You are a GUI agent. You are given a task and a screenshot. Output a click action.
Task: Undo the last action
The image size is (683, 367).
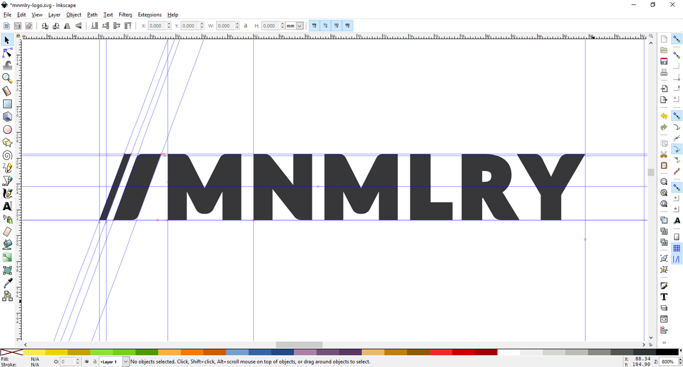tap(664, 116)
